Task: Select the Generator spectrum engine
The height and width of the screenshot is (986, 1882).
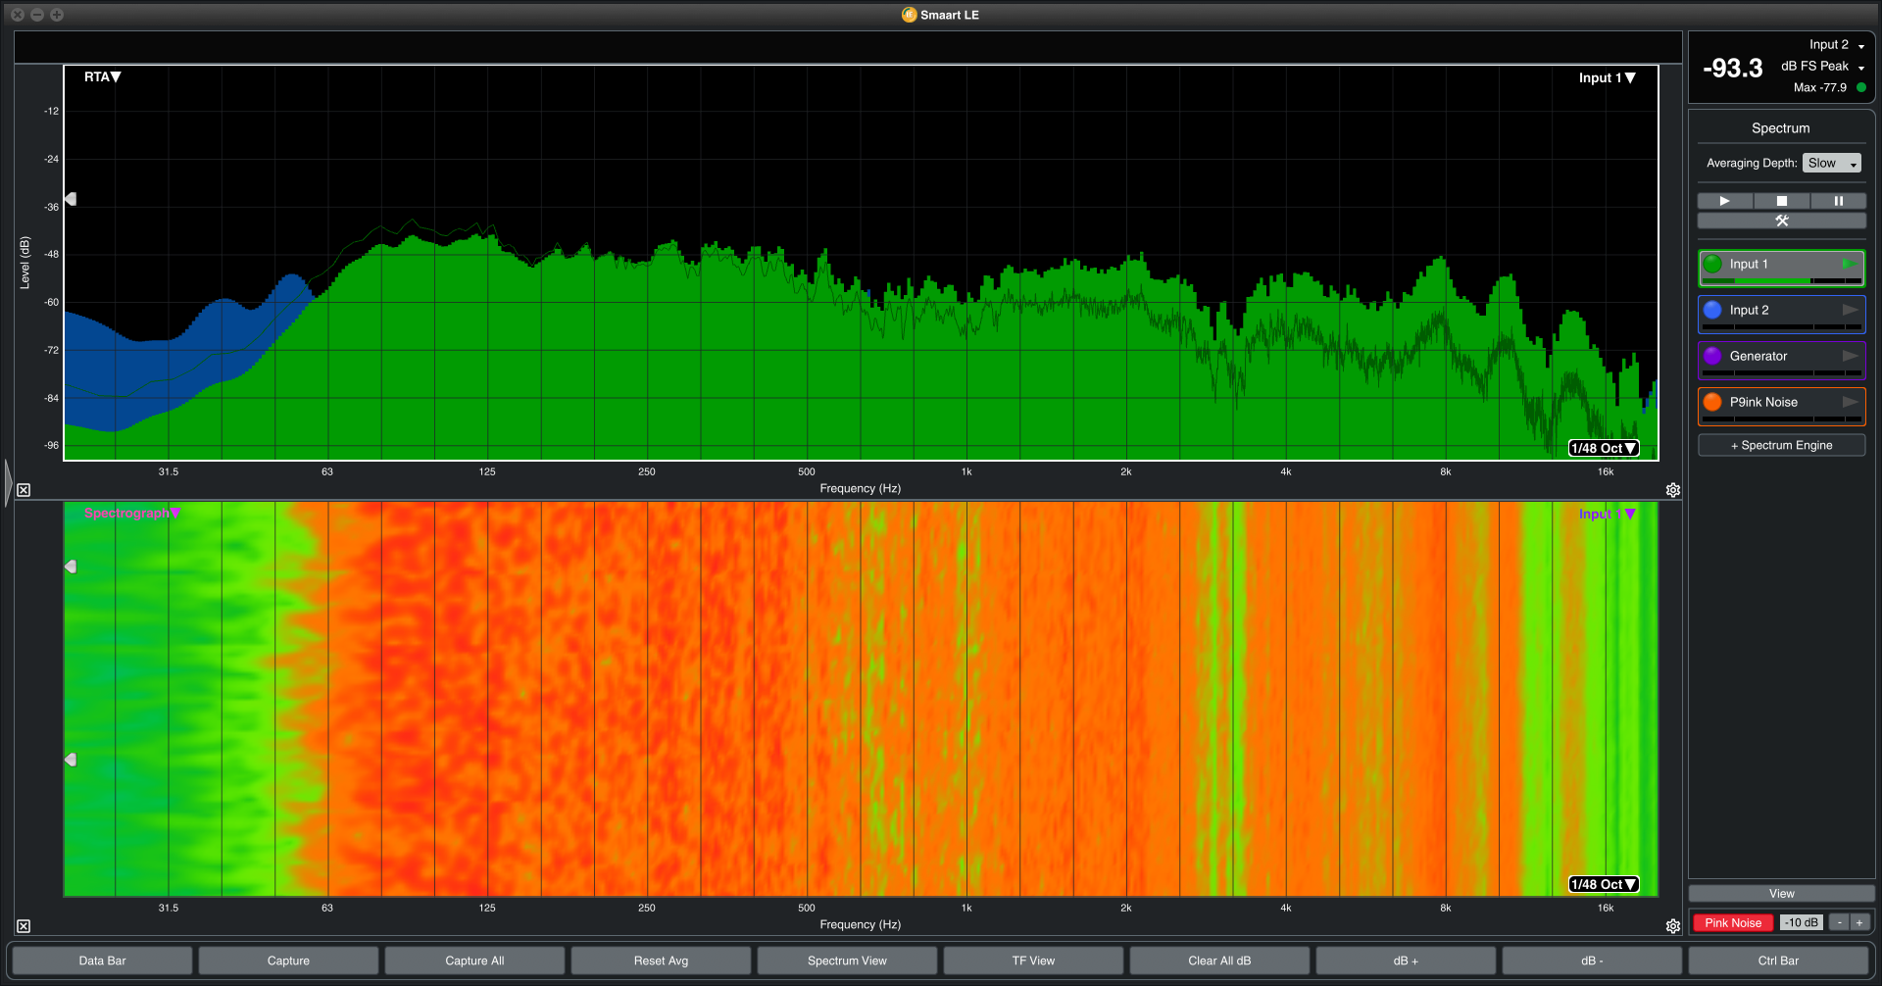Action: (x=1781, y=360)
